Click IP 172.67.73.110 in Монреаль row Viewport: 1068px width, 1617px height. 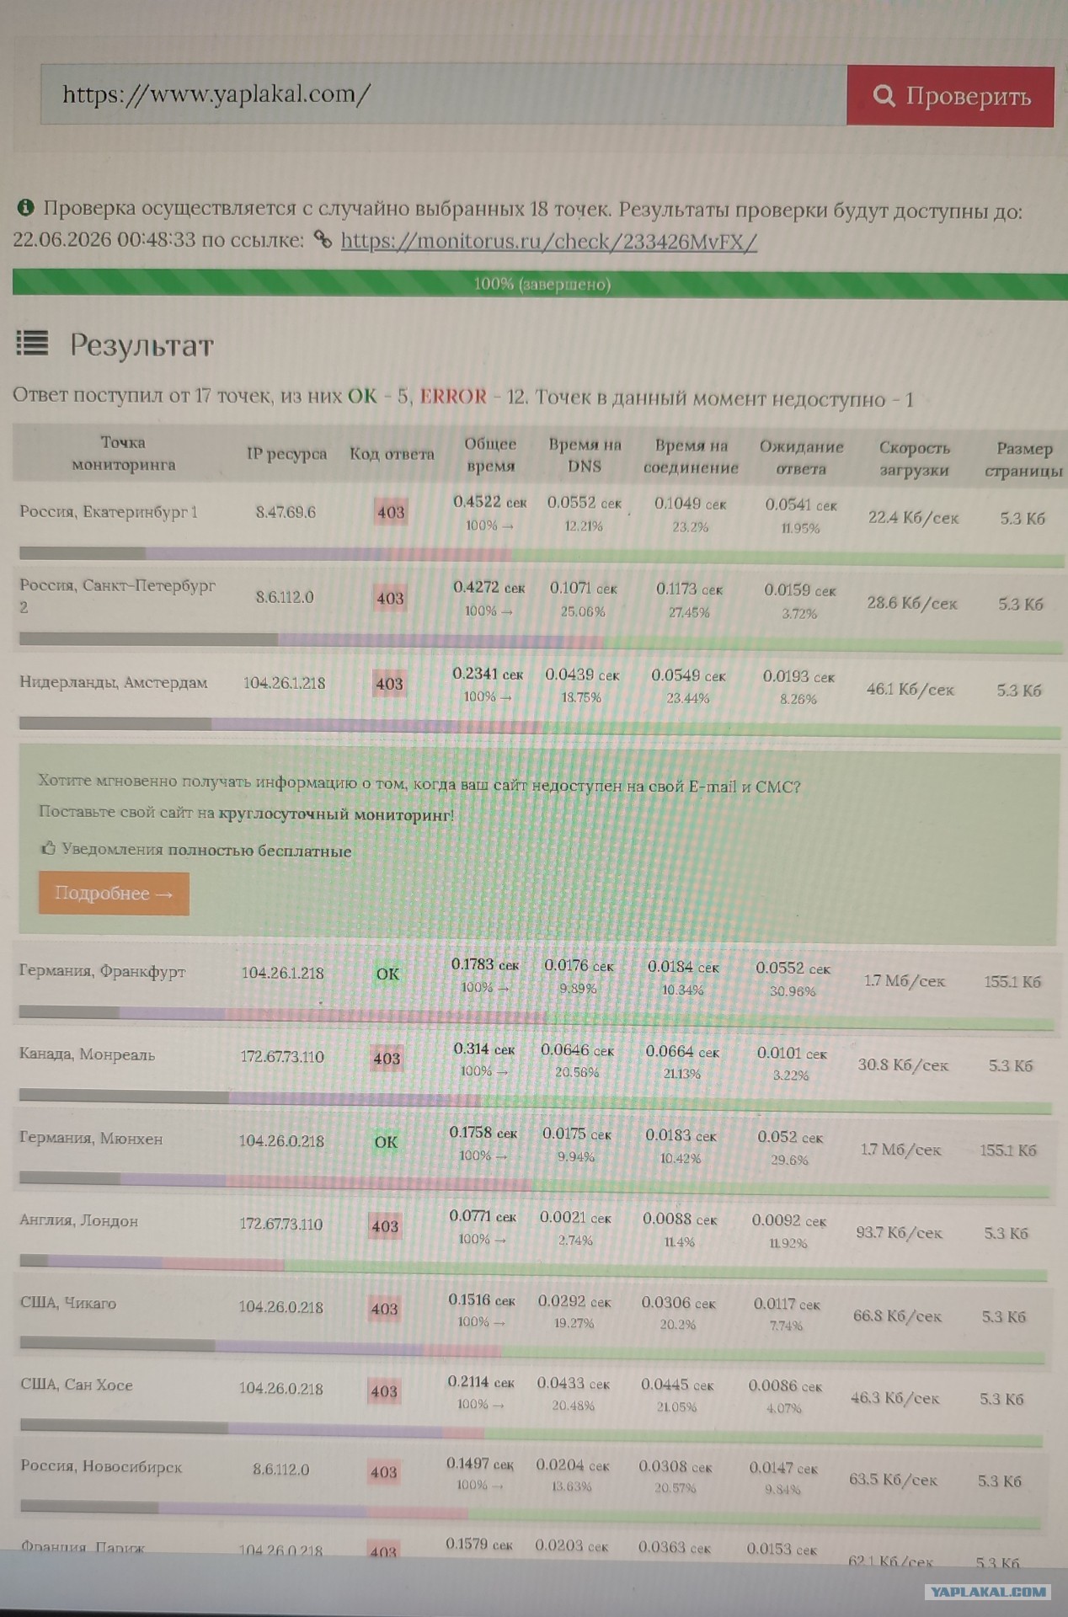click(x=282, y=1057)
